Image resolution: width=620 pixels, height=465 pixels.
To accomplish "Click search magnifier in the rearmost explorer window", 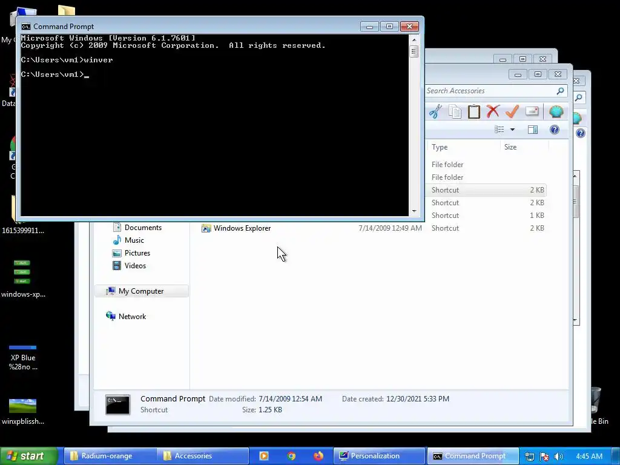I will tap(578, 97).
